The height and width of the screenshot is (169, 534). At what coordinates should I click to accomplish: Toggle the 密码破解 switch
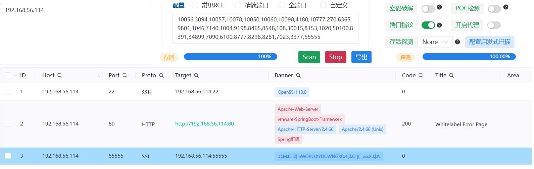(x=428, y=9)
